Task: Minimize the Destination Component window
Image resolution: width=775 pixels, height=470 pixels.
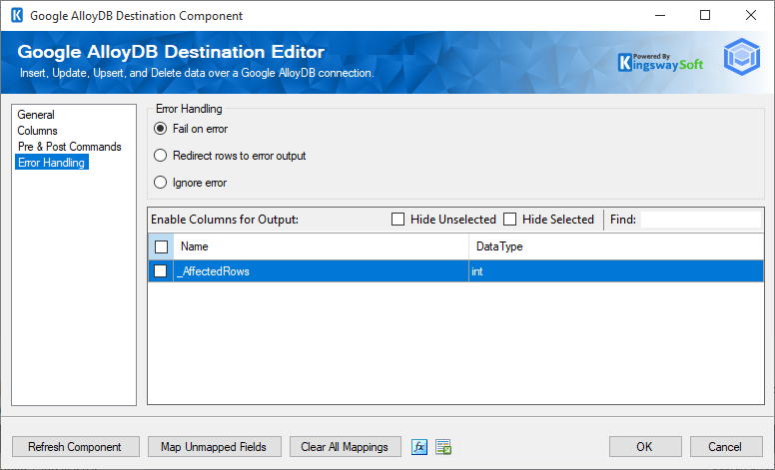Action: (x=660, y=15)
